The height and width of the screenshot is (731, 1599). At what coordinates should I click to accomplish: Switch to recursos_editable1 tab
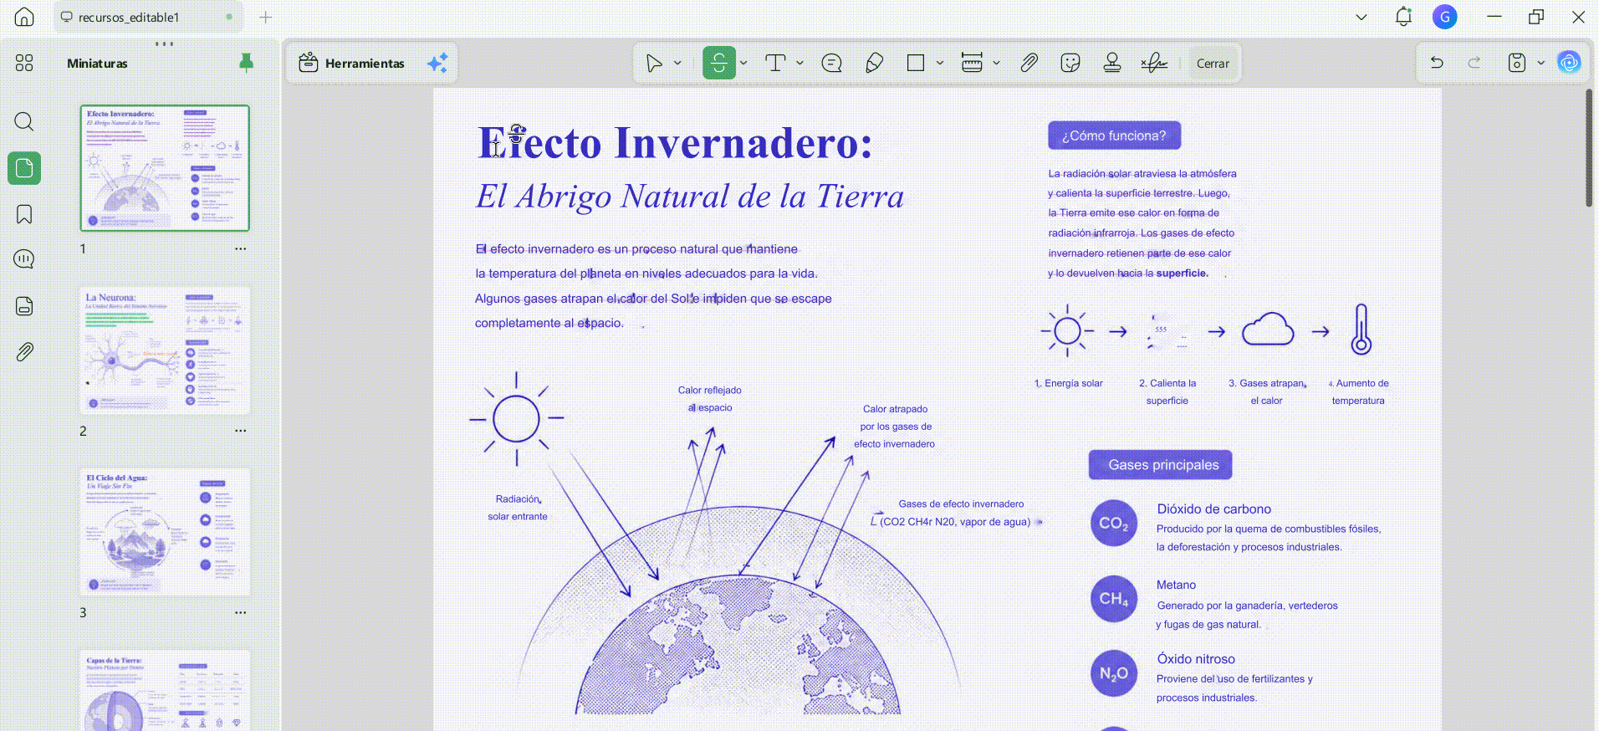pos(147,17)
